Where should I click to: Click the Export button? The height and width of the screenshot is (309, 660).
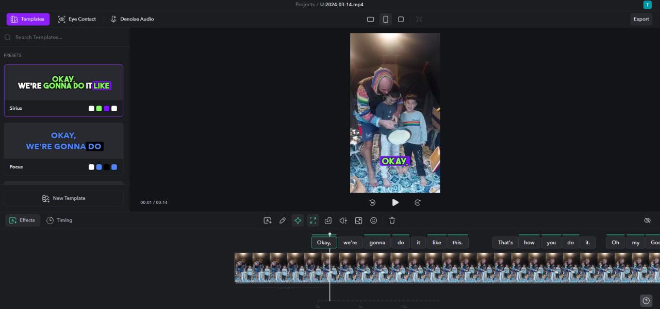tap(641, 19)
